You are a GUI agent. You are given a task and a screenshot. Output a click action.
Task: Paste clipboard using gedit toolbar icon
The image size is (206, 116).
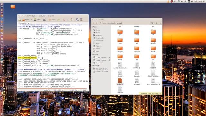pos(72,20)
